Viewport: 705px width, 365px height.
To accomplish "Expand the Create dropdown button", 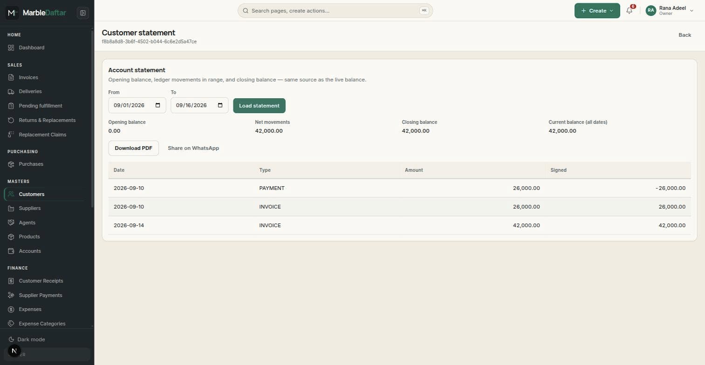I will click(597, 11).
